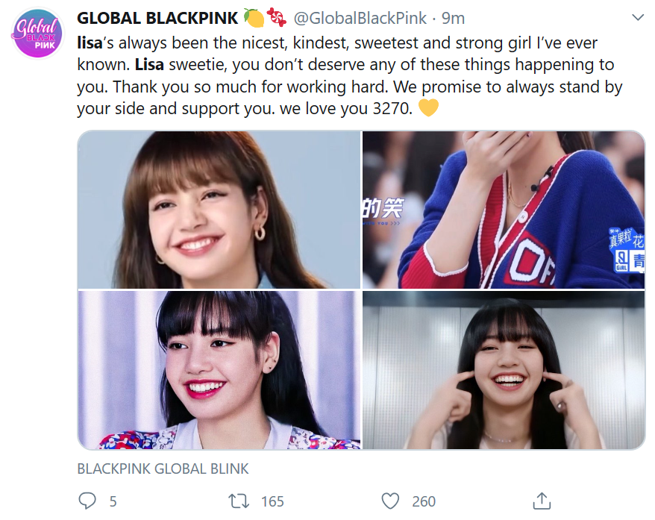The width and height of the screenshot is (655, 520).
Task: Open the share tweet upload icon
Action: pos(542,501)
